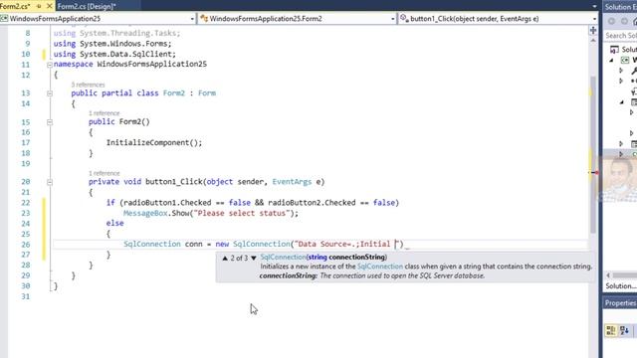
Task: Switch to the Form2.cs [Design] tab
Action: (x=87, y=6)
